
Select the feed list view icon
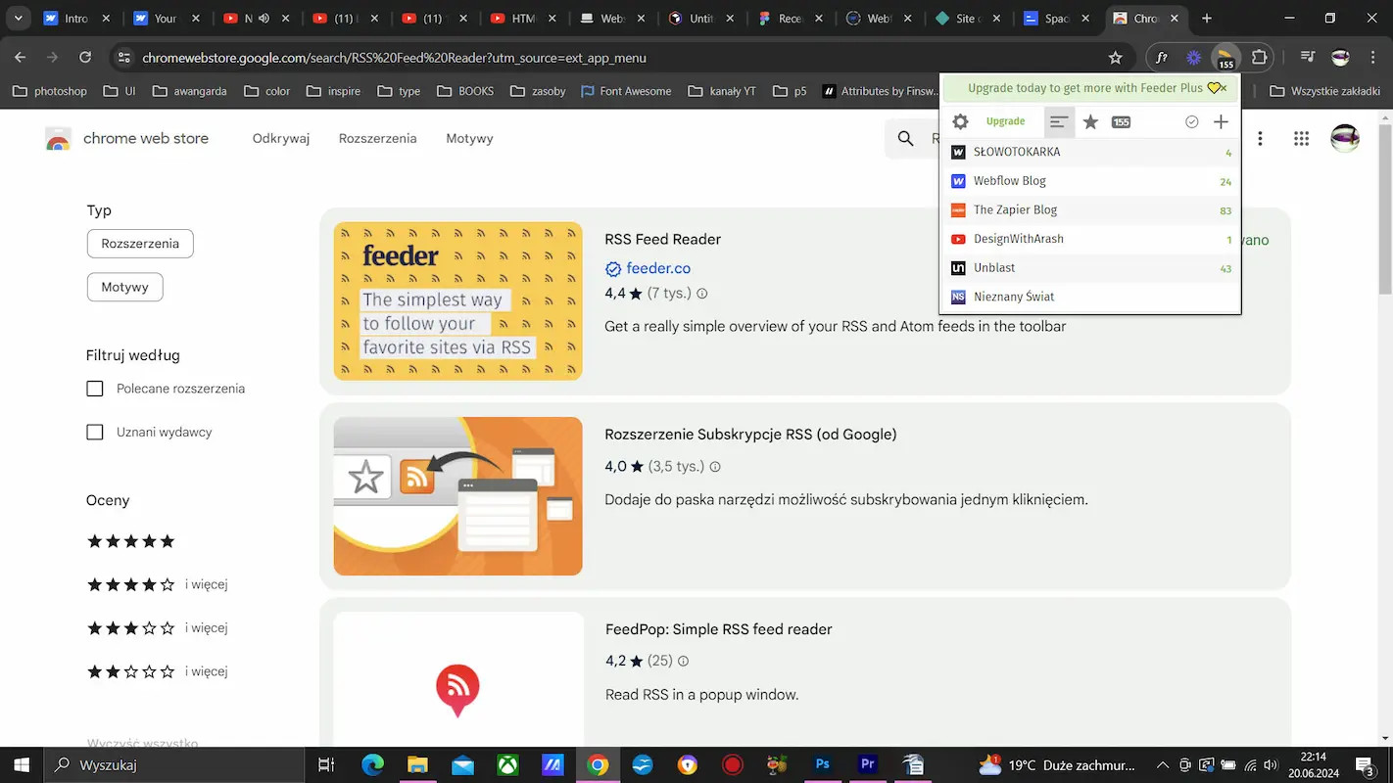1059,121
